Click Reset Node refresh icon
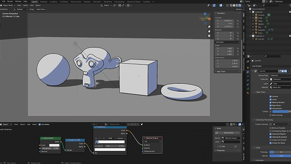The image size is (291, 164). pyautogui.click(x=217, y=133)
